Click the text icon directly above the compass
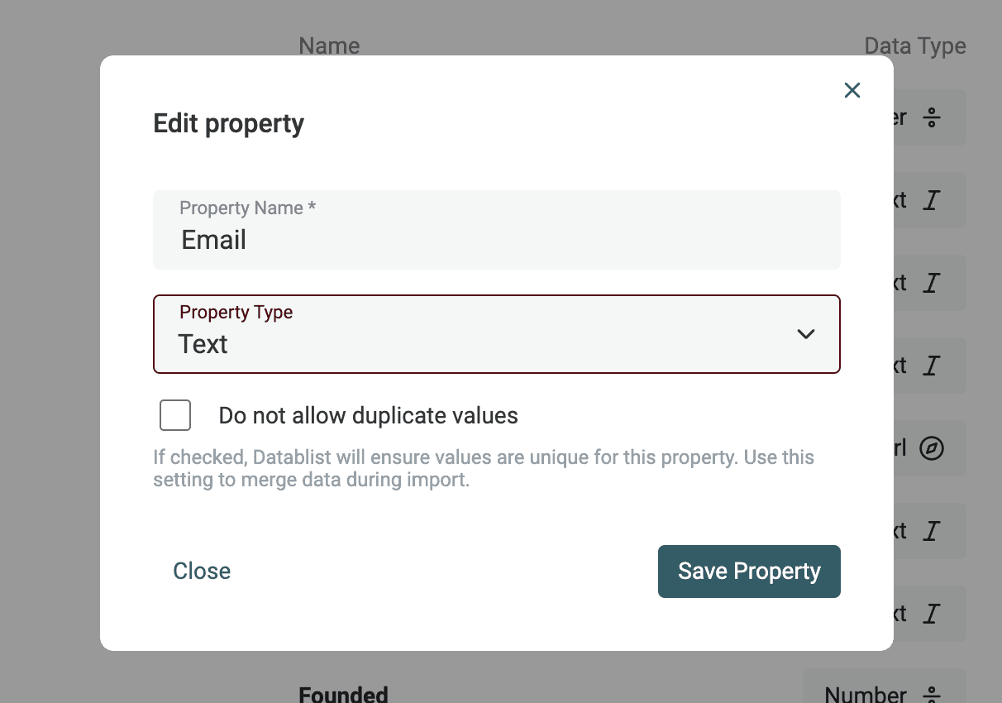 (x=932, y=366)
